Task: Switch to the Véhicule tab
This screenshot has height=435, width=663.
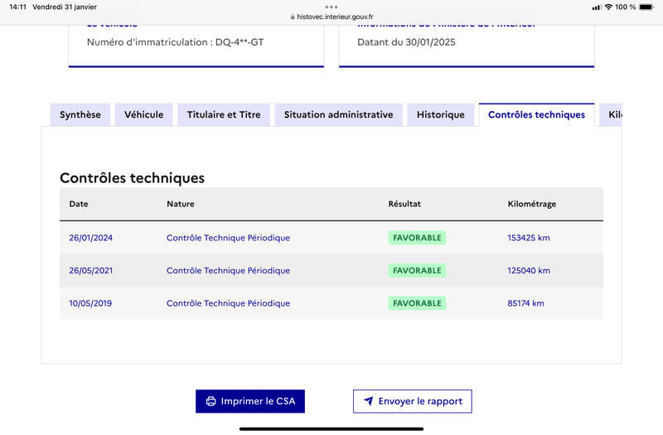Action: coord(143,114)
